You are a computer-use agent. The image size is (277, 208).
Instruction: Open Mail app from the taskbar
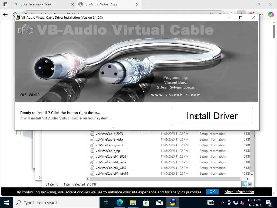[160, 203]
